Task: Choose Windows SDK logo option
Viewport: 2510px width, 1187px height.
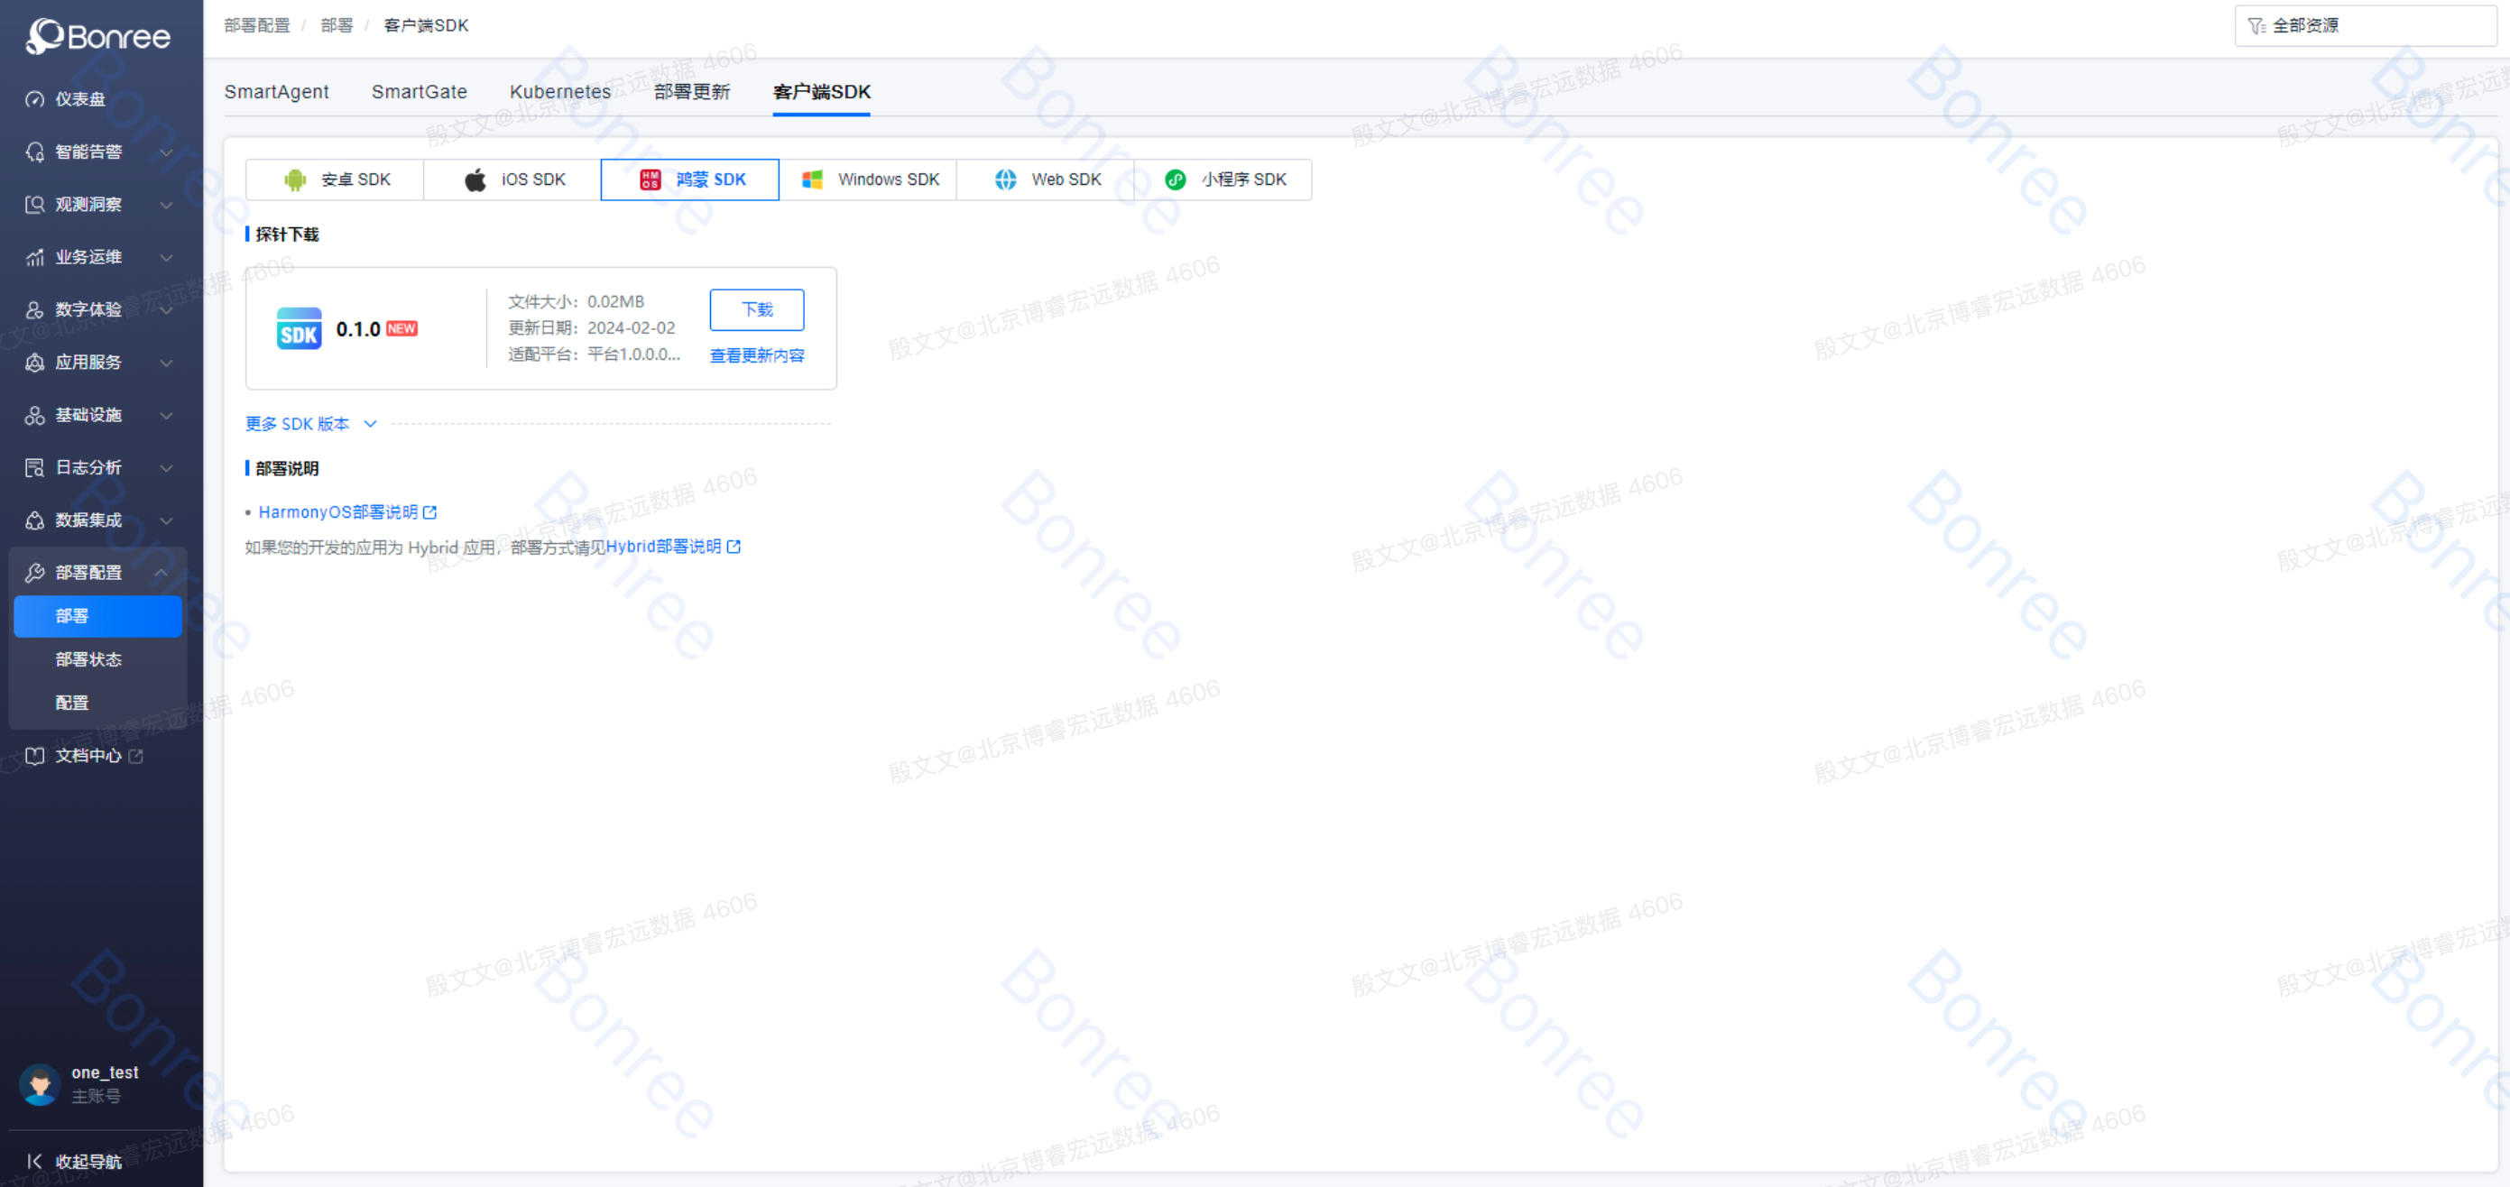Action: (812, 179)
